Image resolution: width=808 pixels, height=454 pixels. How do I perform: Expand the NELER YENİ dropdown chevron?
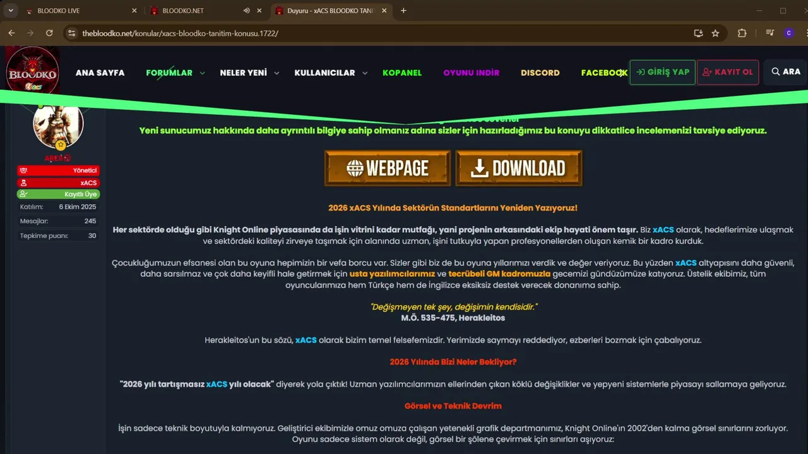tap(276, 73)
